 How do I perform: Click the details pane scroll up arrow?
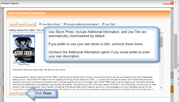(x=161, y=35)
